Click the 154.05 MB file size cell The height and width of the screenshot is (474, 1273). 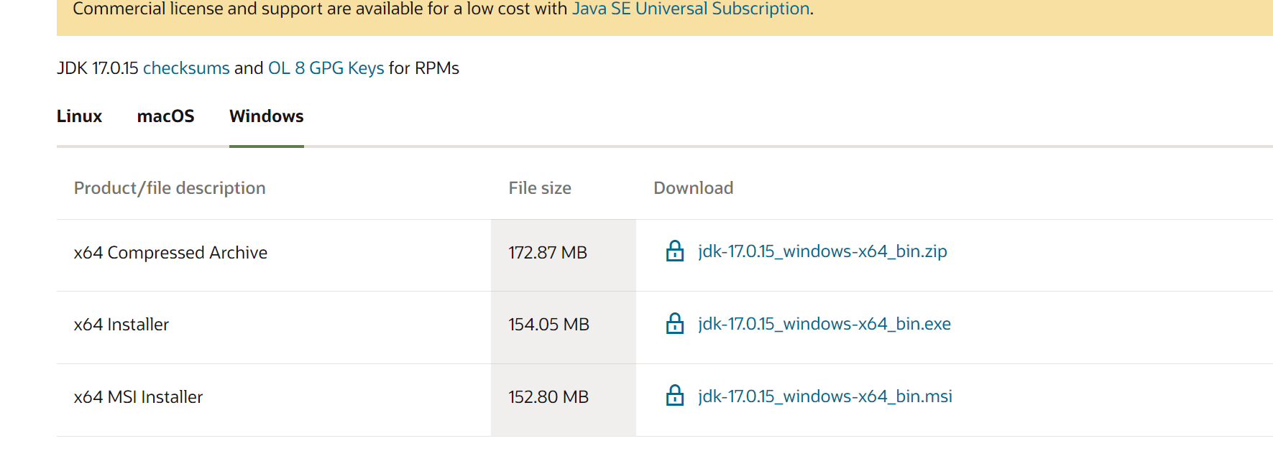[x=549, y=325]
